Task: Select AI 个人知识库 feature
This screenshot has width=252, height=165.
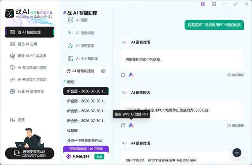Action: coord(83,59)
